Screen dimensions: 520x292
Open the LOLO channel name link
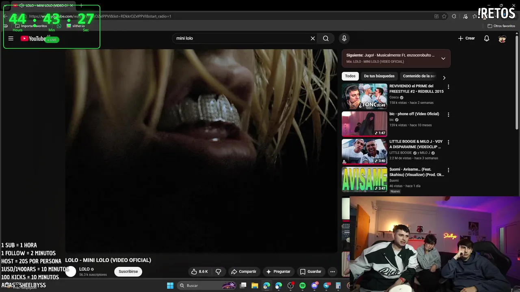(84, 269)
